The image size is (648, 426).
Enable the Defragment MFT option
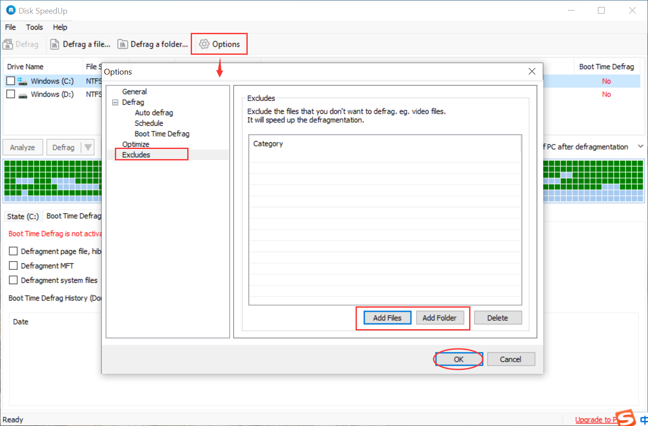point(13,266)
